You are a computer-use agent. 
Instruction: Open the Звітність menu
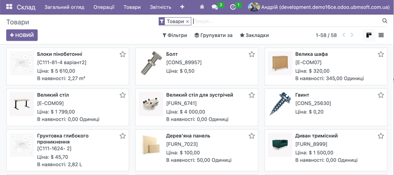[160, 7]
